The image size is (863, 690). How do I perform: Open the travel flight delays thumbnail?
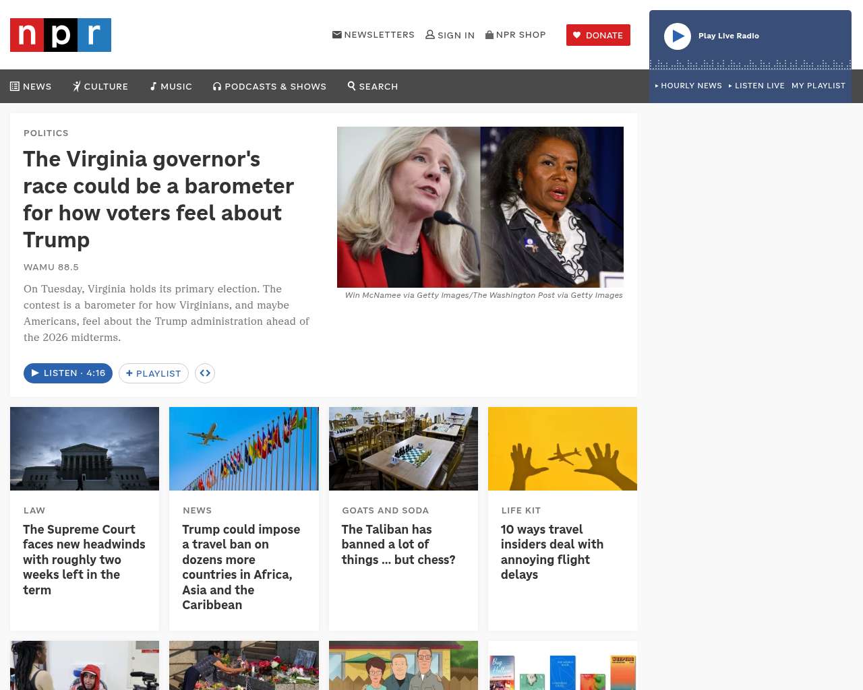point(562,449)
